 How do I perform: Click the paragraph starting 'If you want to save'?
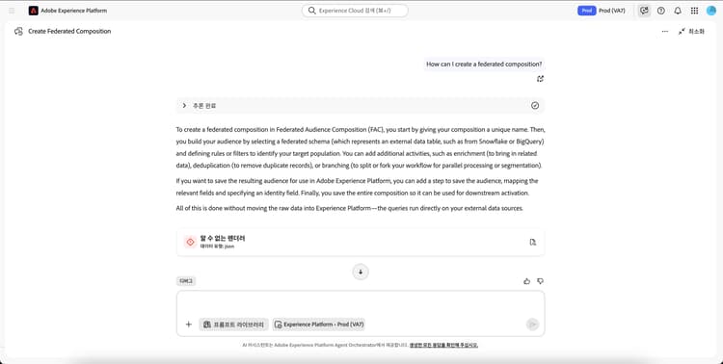(358, 187)
